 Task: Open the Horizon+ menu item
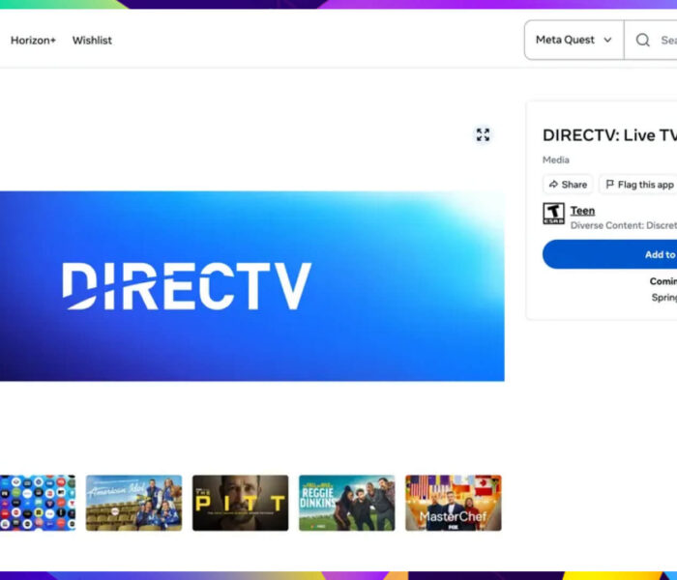point(33,41)
